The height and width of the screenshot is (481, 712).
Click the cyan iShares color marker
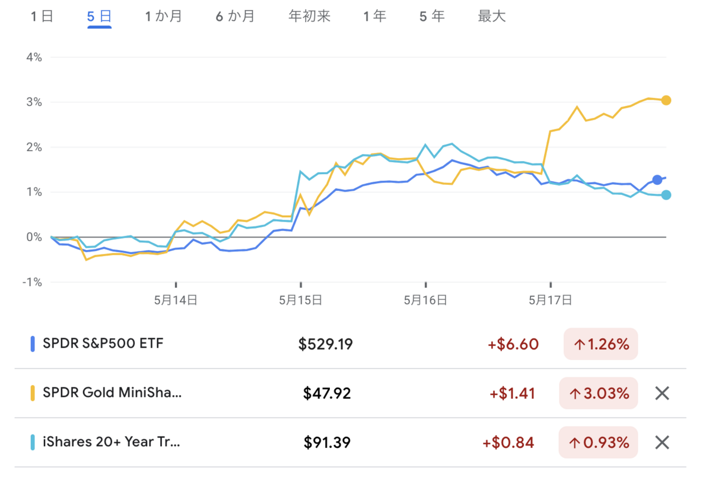[x=33, y=442]
